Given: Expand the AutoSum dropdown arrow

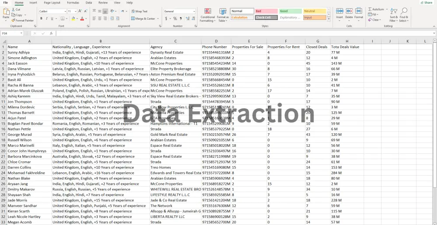Looking at the screenshot, I should [x=387, y=9].
